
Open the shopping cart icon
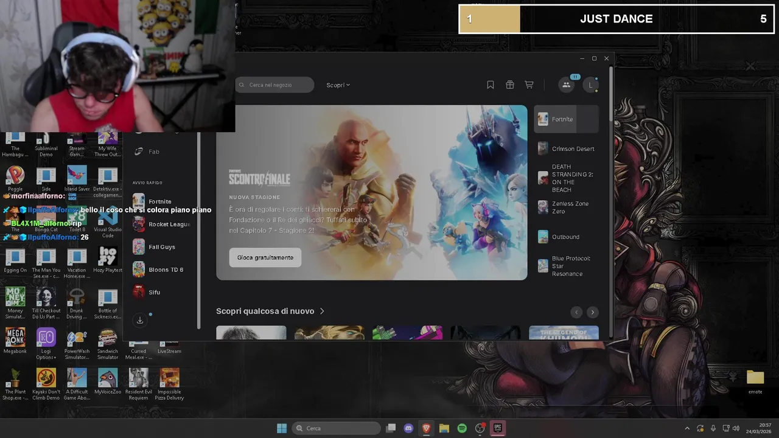click(529, 85)
